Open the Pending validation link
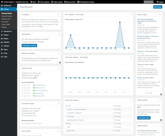 tap(28, 116)
